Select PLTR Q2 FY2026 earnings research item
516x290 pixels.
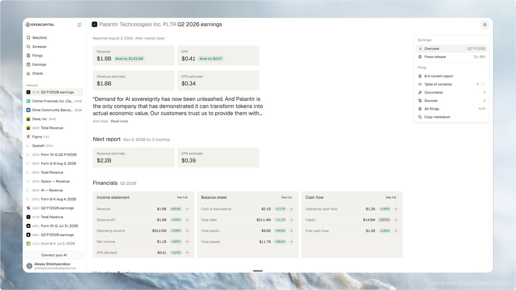coord(54,92)
